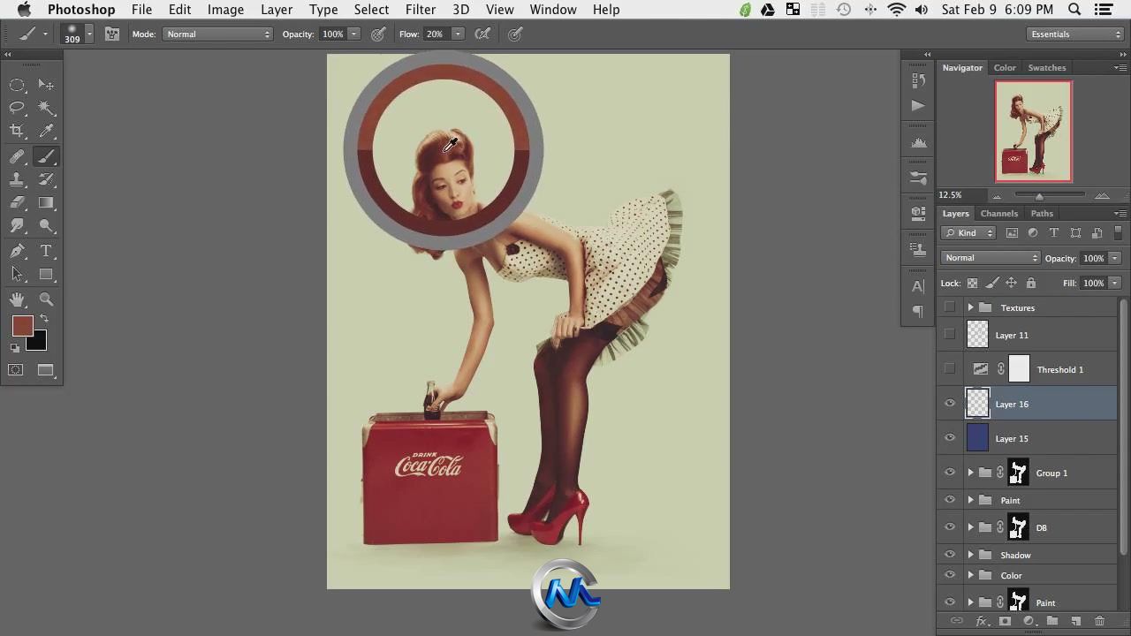Select the Brush tool in toolbox
The height and width of the screenshot is (636, 1131).
pos(46,156)
